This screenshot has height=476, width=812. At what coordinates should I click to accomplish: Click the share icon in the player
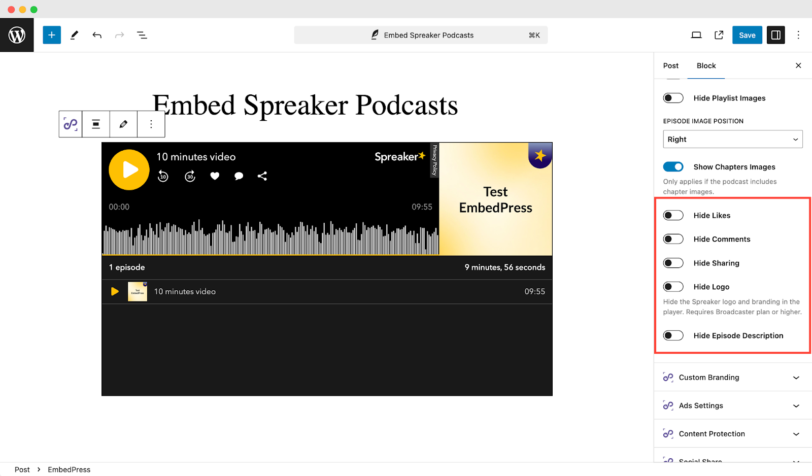(262, 176)
